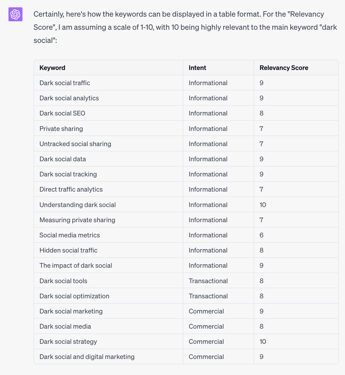The height and width of the screenshot is (375, 345).
Task: Select the "Understanding dark social" keyword cell
Action: [x=78, y=205]
